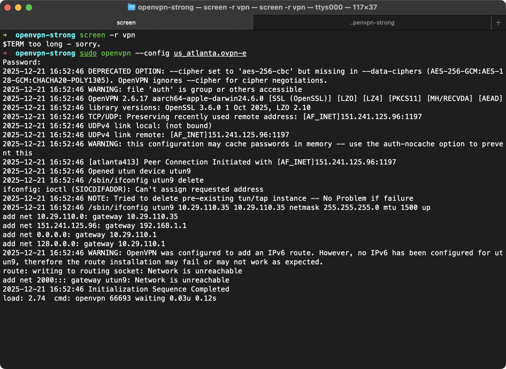Click 'TCP/UDP: Preserving recently used' line
Screen dimensions: 506x369
tap(212, 117)
